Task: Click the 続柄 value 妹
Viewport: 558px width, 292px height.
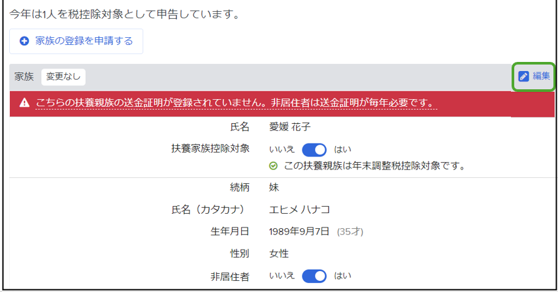Action: coord(274,187)
